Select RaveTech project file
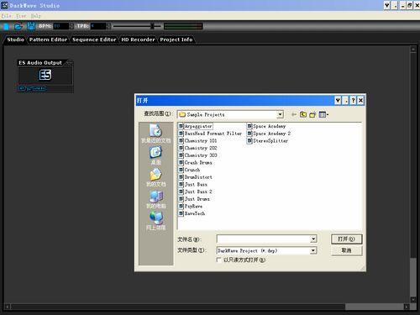This screenshot has height=315, width=420. pyautogui.click(x=192, y=213)
